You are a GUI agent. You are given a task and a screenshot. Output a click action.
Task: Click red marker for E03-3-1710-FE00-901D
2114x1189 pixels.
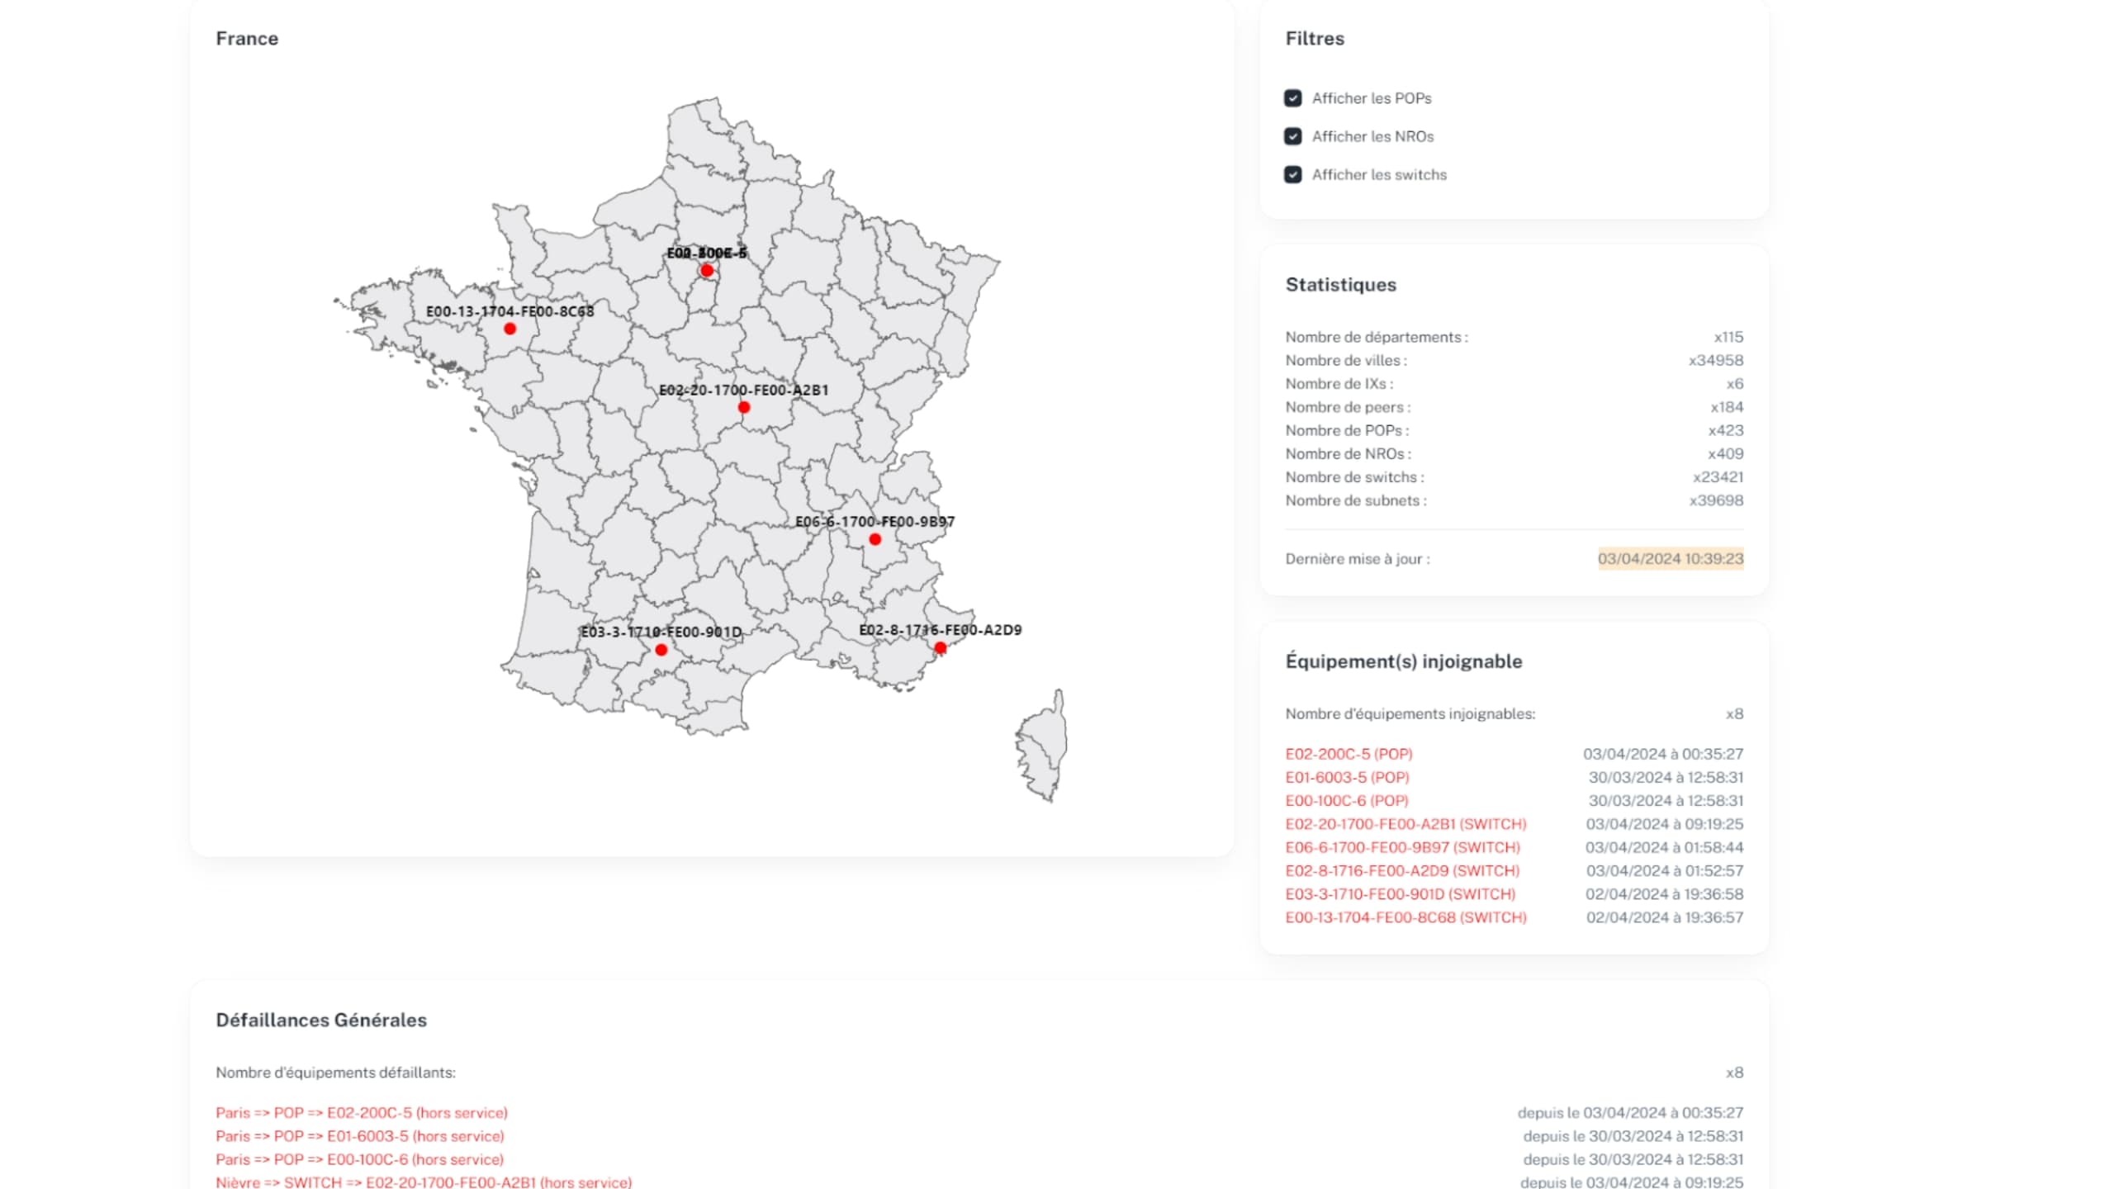661,650
